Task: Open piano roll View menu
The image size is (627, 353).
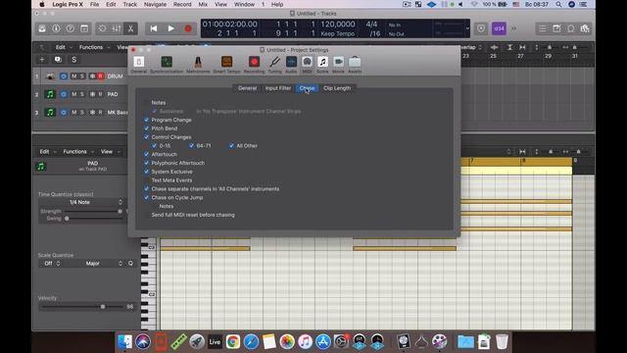Action: coord(110,152)
